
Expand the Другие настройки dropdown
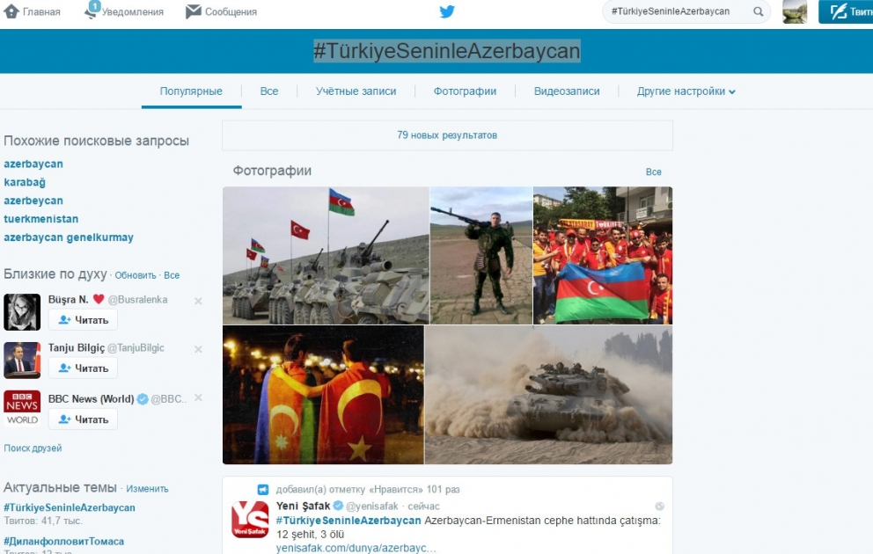click(686, 91)
